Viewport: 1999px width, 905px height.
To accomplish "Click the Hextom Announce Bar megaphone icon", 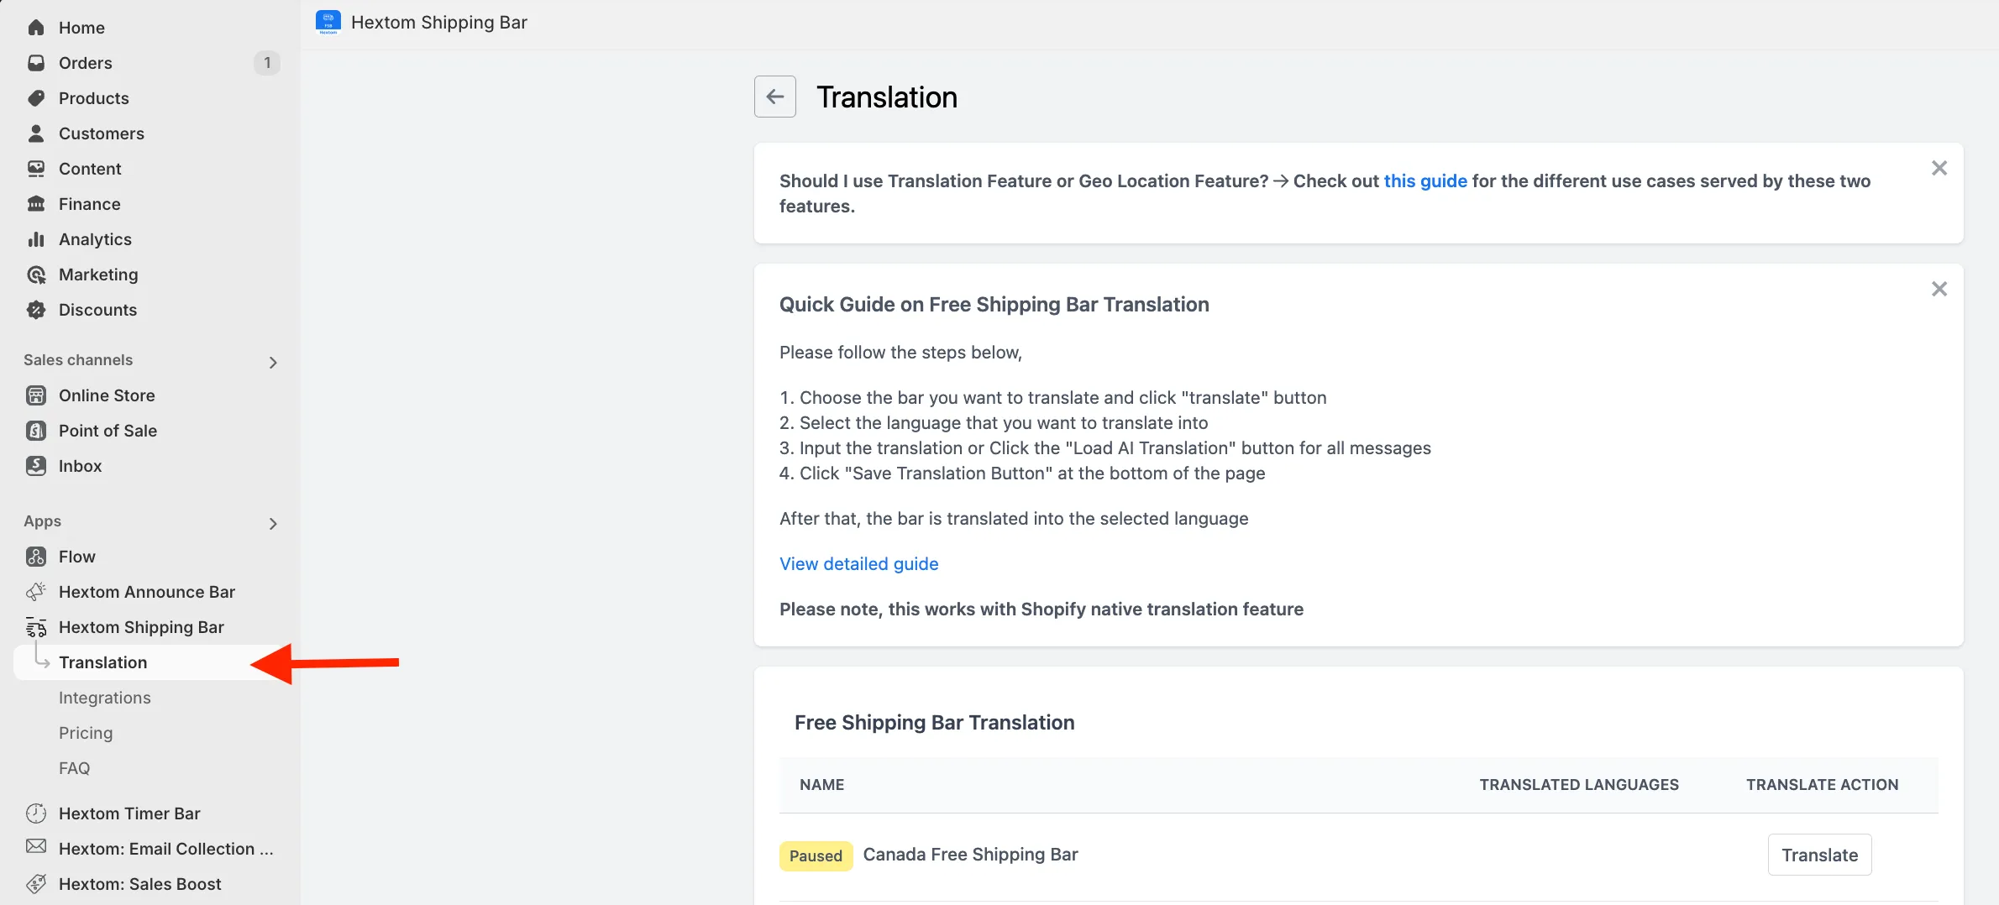I will pyautogui.click(x=36, y=592).
